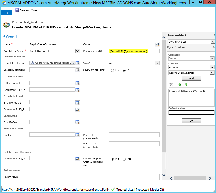Open the Printer lookup icon
The image size is (216, 193).
(x=77, y=135)
